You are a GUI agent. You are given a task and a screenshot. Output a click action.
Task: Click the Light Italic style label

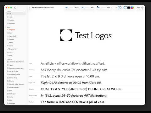coord(32,83)
